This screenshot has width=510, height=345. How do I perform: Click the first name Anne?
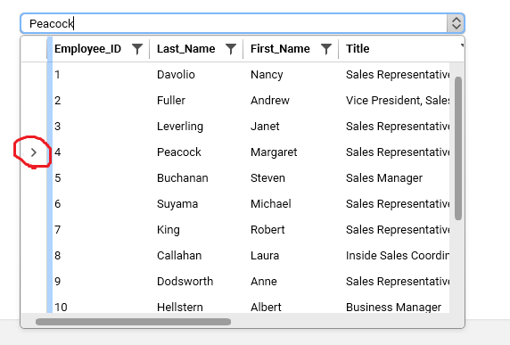point(263,282)
